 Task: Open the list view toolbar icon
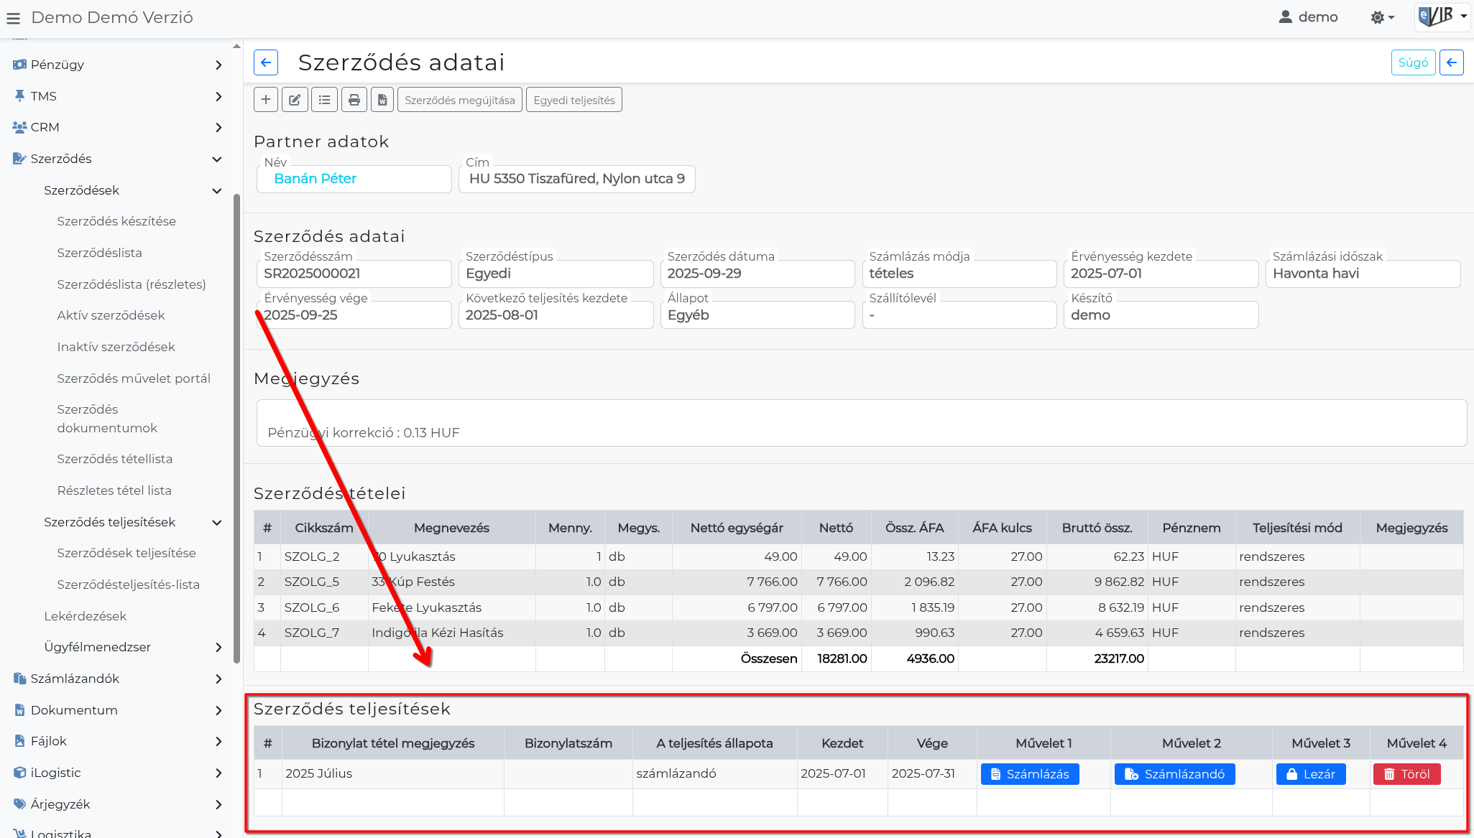pos(324,100)
